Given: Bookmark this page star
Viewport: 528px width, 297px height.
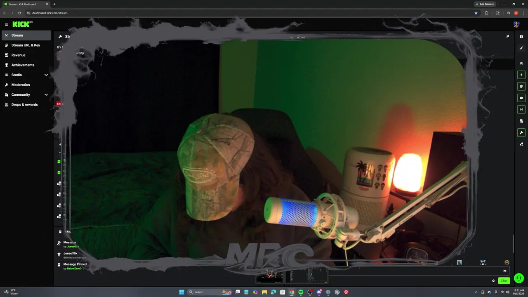Looking at the screenshot, I should click(476, 13).
